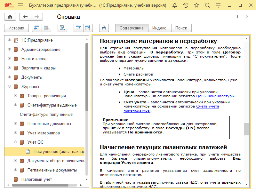256x192 pixels.
Task: Click the История button
Action: (16, 28)
